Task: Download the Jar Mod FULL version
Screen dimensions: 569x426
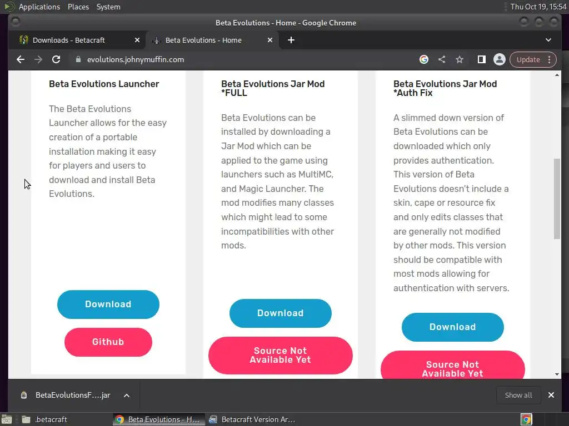Action: pos(281,313)
